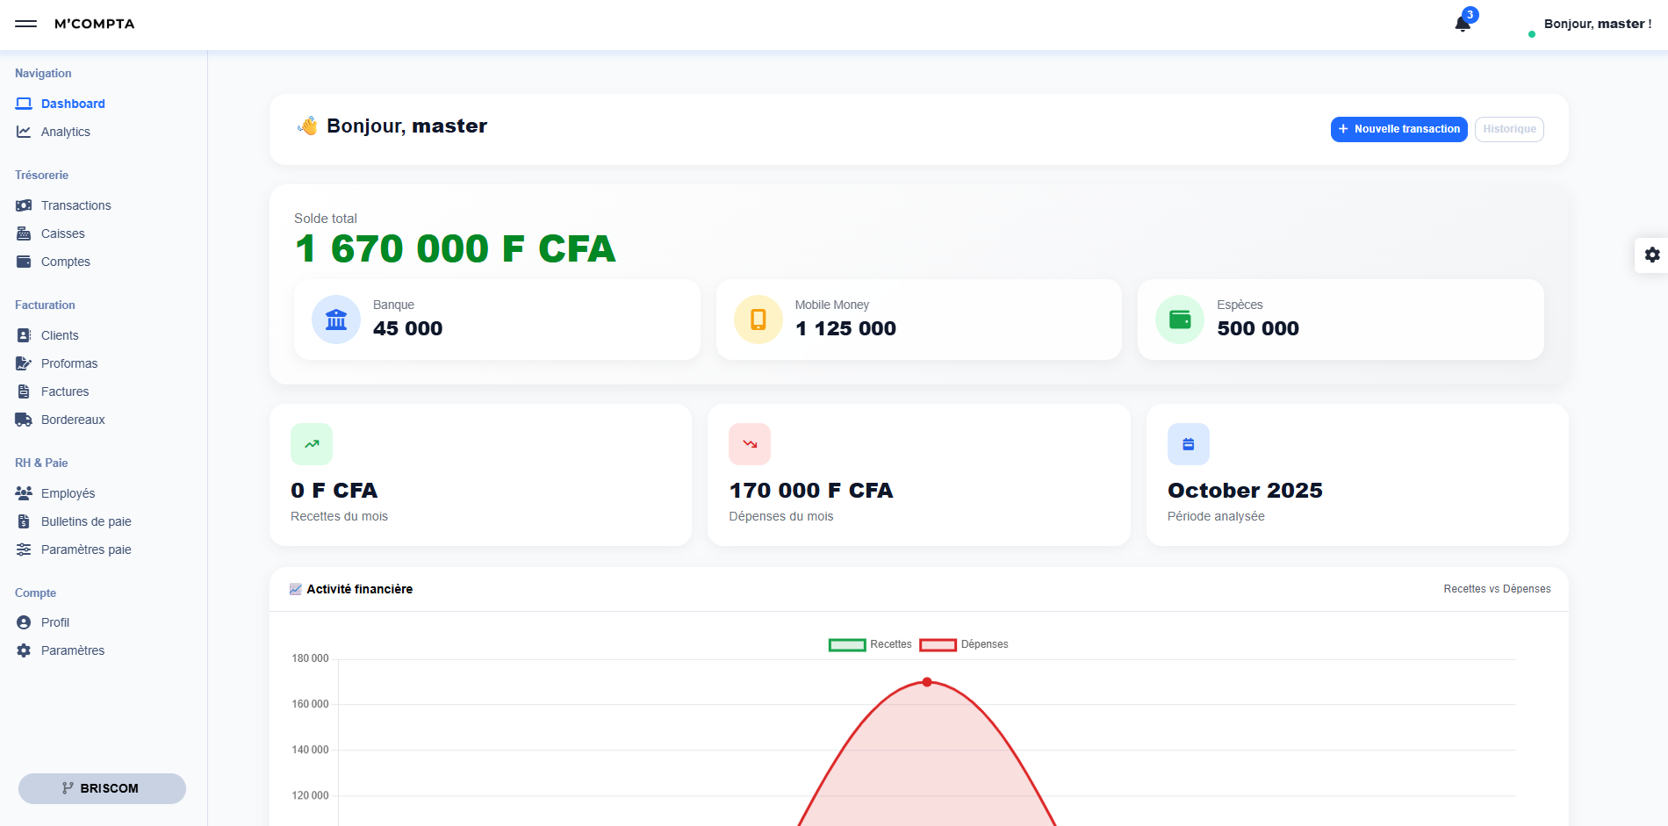1668x826 pixels.
Task: Open the BRISCOM company switcher
Action: 102,788
